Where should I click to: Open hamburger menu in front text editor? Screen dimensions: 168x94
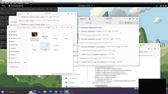[x=134, y=19]
